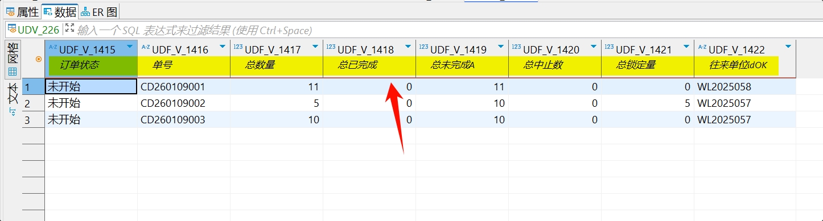The width and height of the screenshot is (823, 221).
Task: Open dropdown arrow of column UDF_V_1417
Action: (316, 47)
